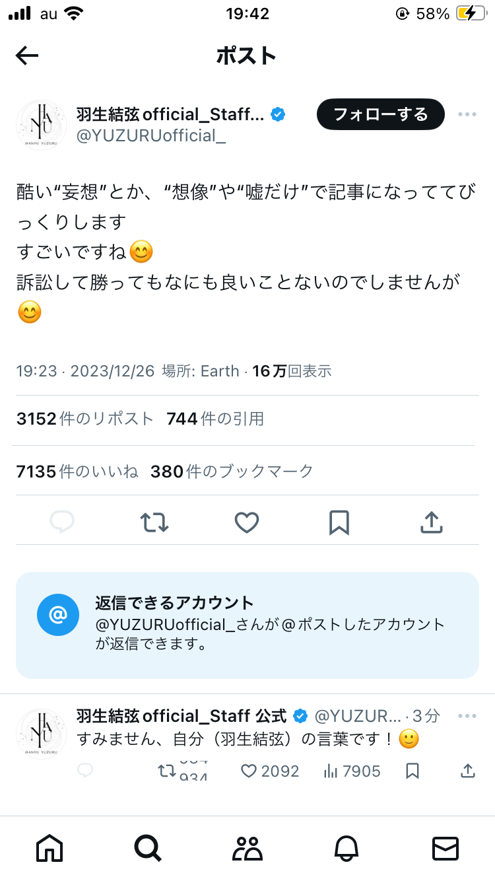Image resolution: width=495 pixels, height=881 pixels.
Task: Open the Home tab in bottom bar
Action: [50, 847]
